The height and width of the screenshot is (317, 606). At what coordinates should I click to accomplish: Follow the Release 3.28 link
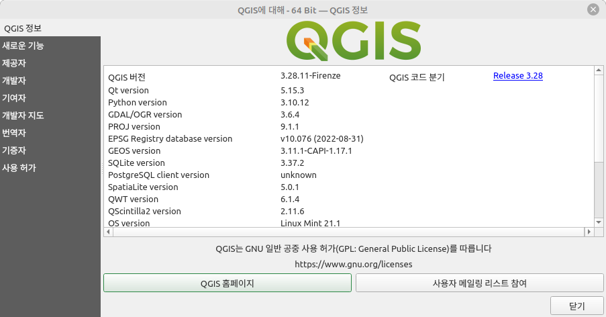(518, 76)
